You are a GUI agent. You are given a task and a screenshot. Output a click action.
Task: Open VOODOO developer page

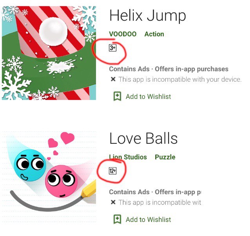(123, 34)
